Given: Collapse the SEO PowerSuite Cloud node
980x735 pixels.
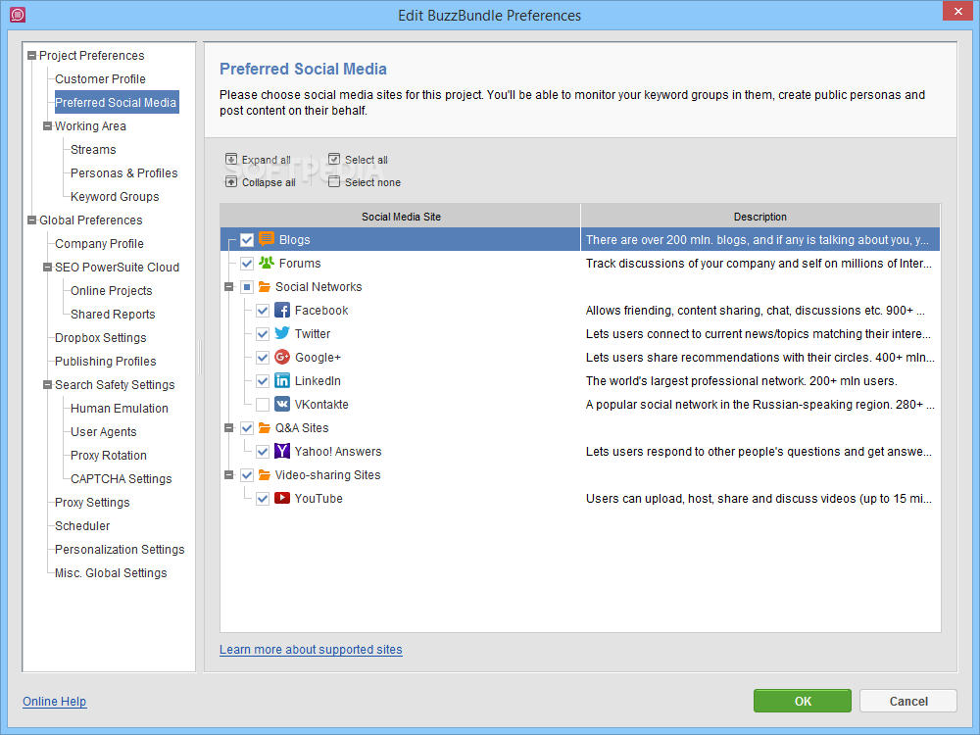Looking at the screenshot, I should 47,267.
